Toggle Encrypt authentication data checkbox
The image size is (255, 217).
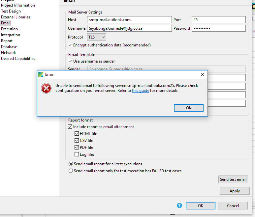click(x=70, y=45)
